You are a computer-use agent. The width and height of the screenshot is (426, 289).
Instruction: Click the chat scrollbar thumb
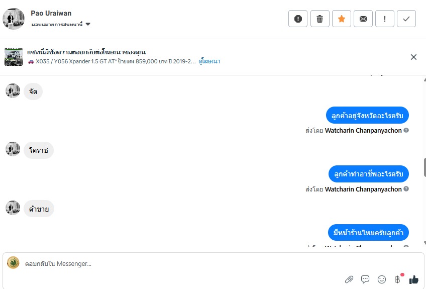424,167
